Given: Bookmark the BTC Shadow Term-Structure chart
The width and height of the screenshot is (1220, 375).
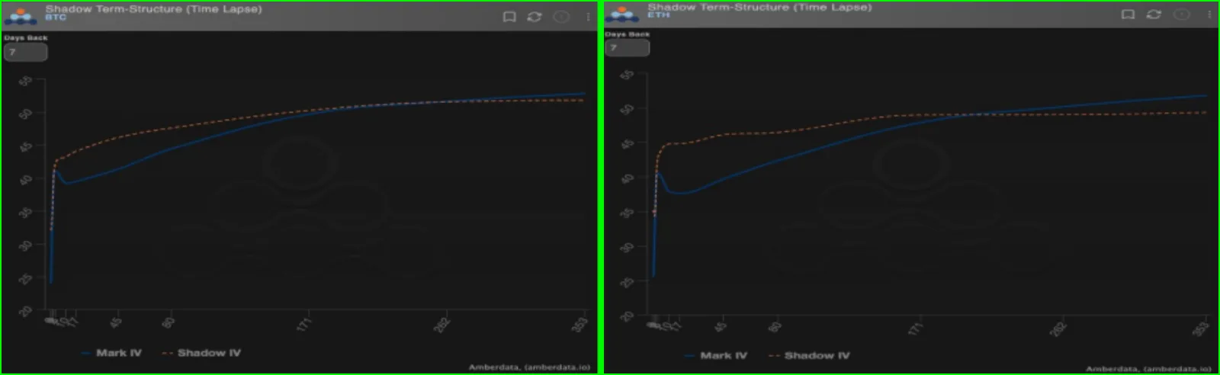Looking at the screenshot, I should point(509,17).
